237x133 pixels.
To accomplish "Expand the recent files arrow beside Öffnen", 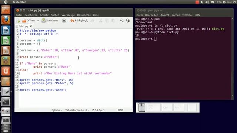I will click(38, 21).
